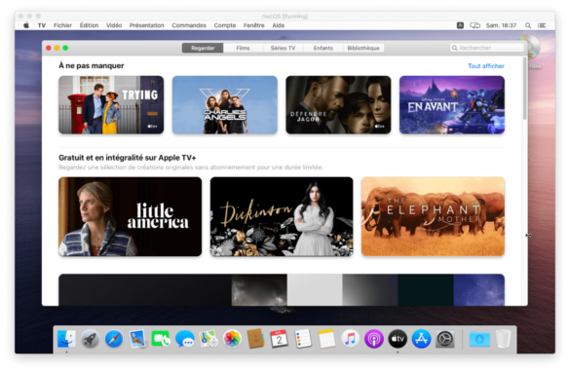The height and width of the screenshot is (372, 570).
Task: Open the Dickinson series thumbnail
Action: [282, 216]
